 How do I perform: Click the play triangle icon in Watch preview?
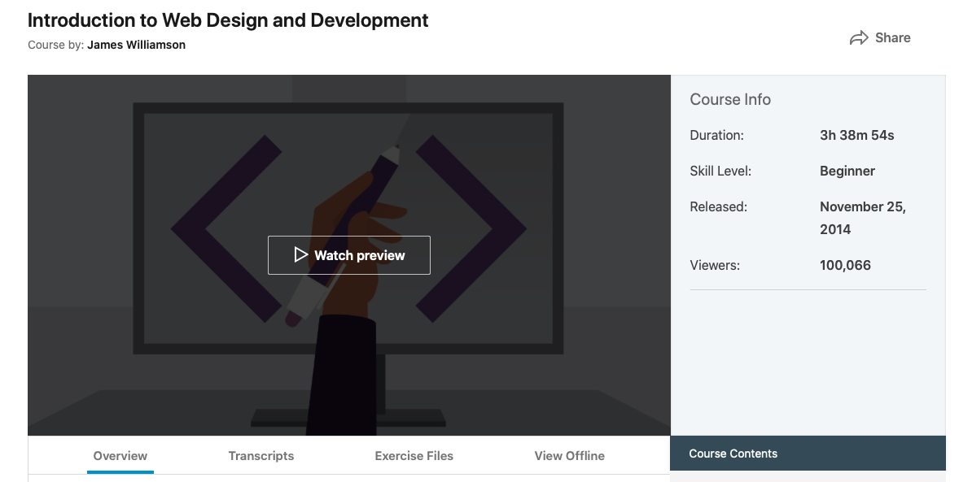300,255
